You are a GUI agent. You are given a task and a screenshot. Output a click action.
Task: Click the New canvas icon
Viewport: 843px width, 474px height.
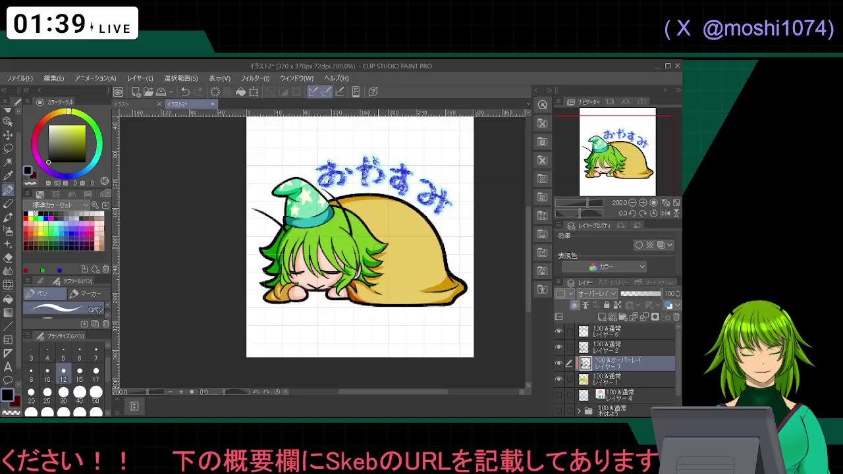pyautogui.click(x=136, y=92)
